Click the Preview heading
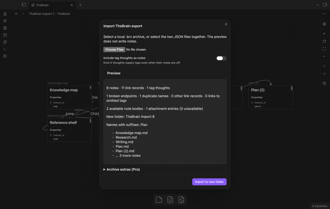330x209 pixels. pyautogui.click(x=114, y=73)
